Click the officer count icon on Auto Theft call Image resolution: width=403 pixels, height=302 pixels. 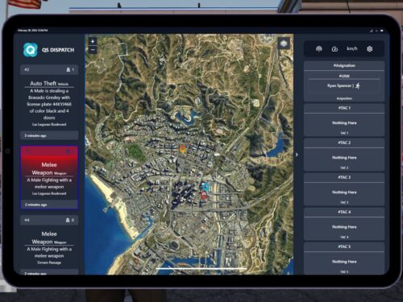pos(69,69)
